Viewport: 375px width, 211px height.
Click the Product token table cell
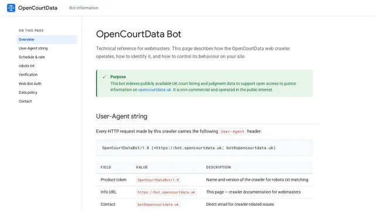point(113,180)
